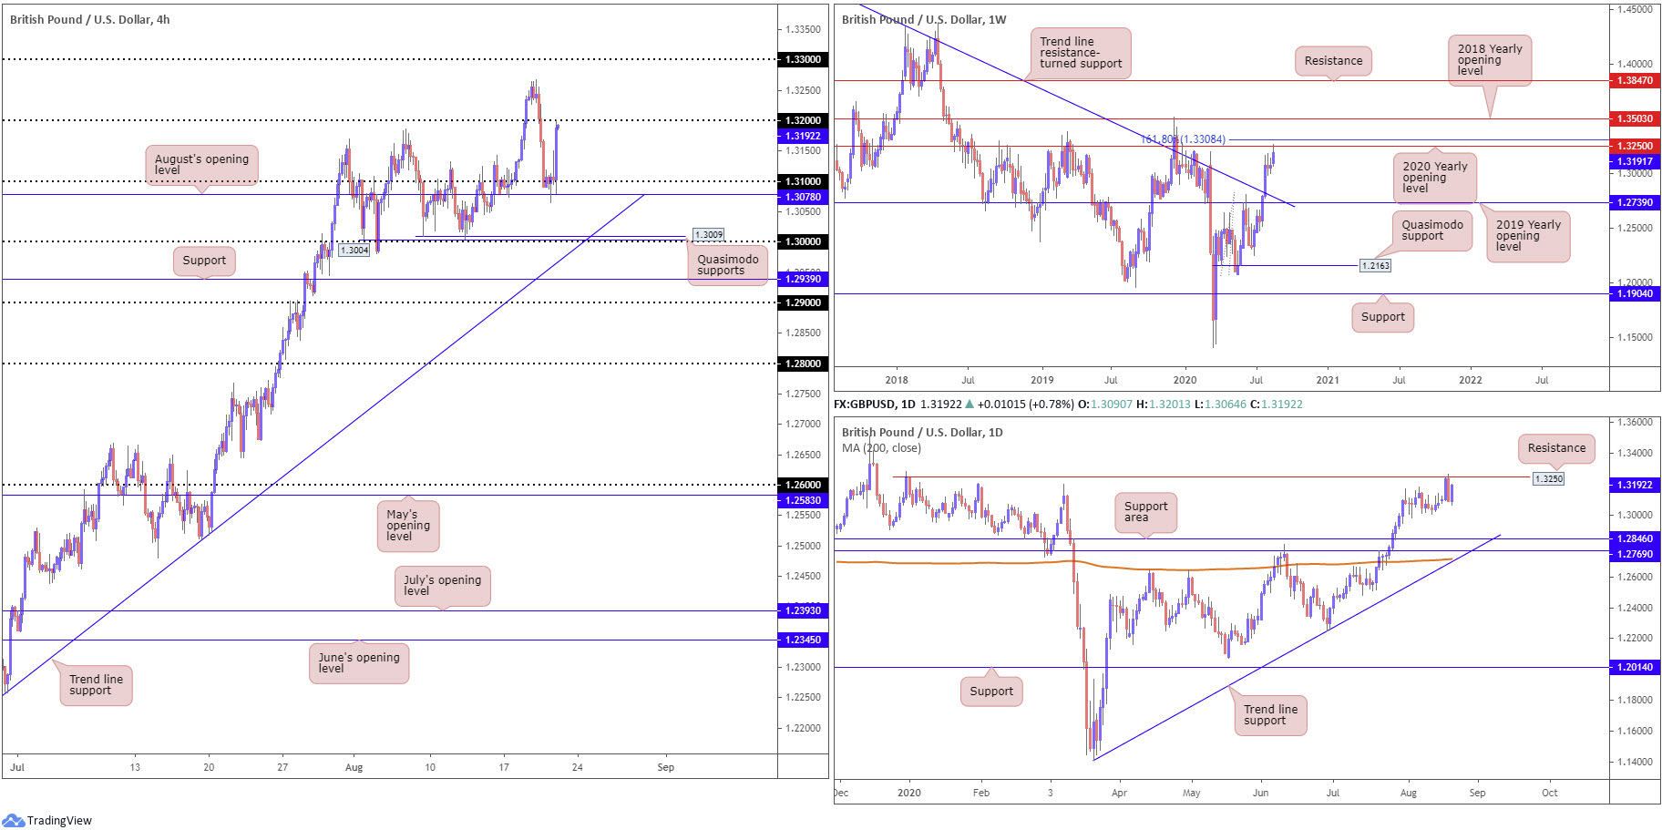Click the blue 1.19040 price tag
The width and height of the screenshot is (1662, 830).
[x=1634, y=293]
